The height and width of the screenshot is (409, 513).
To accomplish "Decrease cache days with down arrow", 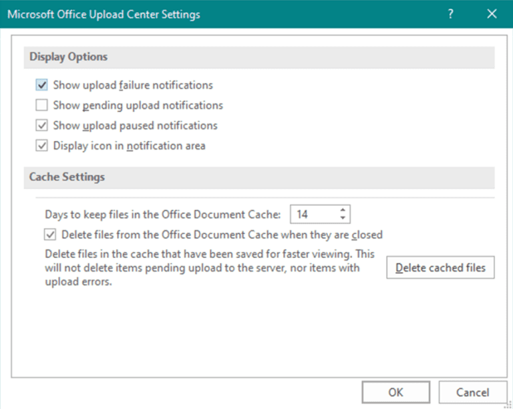I will pos(343,219).
